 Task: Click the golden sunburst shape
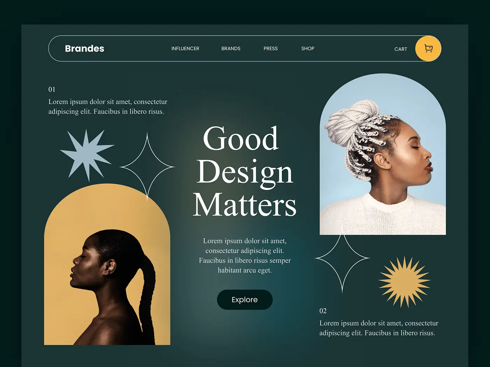tap(405, 282)
